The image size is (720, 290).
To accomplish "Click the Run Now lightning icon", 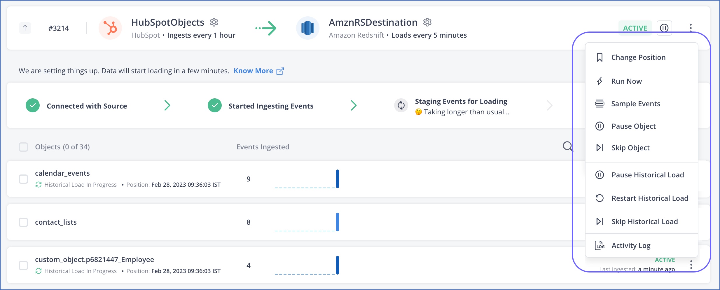I will (x=600, y=81).
